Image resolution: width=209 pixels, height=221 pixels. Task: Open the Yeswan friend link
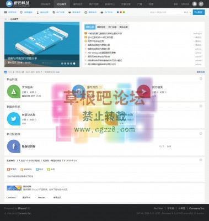click(x=41, y=197)
